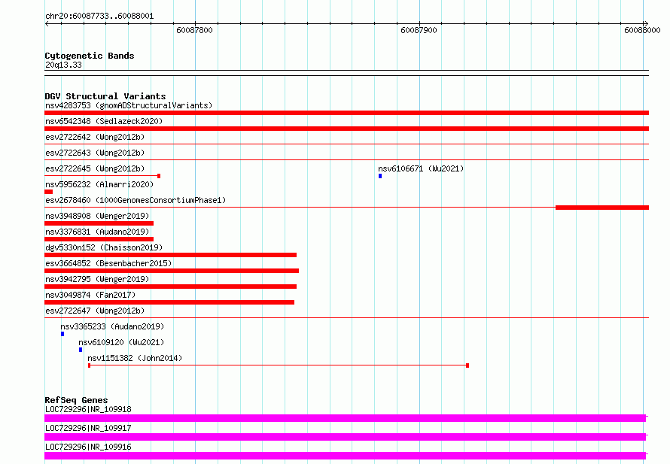Click the short red nsv5956232 bar
The height and width of the screenshot is (464, 670).
(x=49, y=192)
